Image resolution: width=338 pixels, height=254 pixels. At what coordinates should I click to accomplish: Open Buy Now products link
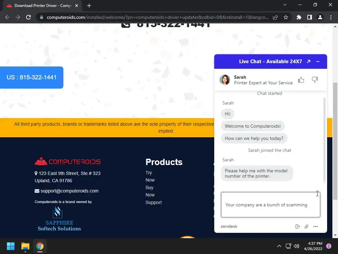(x=150, y=191)
